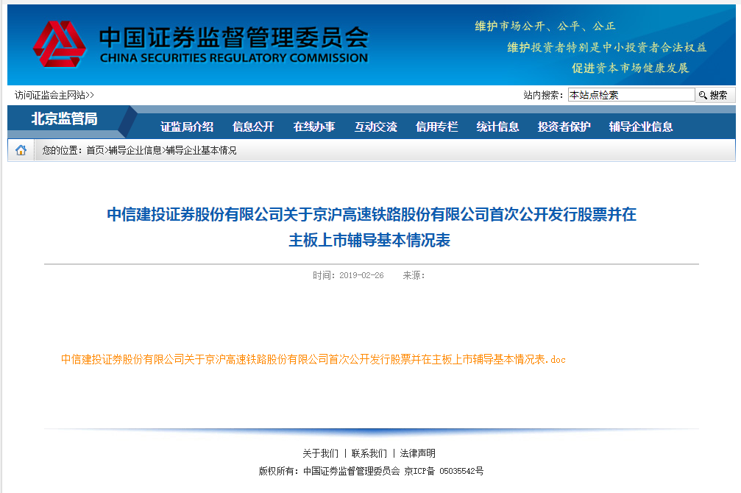Image resolution: width=741 pixels, height=493 pixels.
Task: Click 辅导企业基本情况 in the breadcrumb
Action: click(202, 150)
